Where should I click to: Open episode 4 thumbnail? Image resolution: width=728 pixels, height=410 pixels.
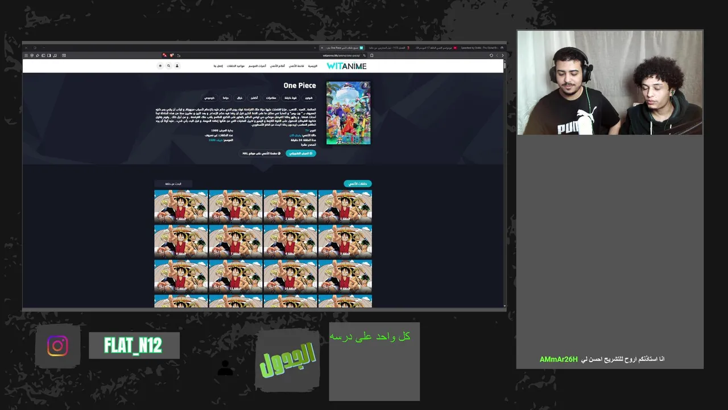coord(181,206)
